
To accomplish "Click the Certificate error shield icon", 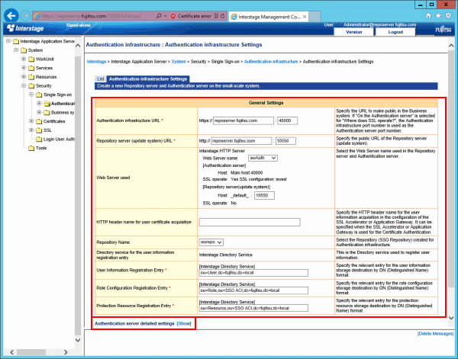I will [x=173, y=16].
